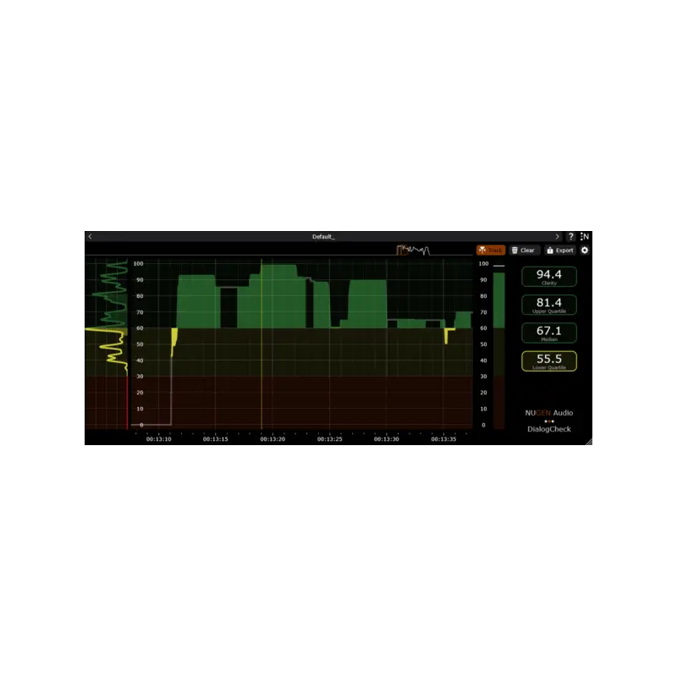Toggle the orange Track button
Image resolution: width=677 pixels, height=677 pixels.
(x=491, y=250)
